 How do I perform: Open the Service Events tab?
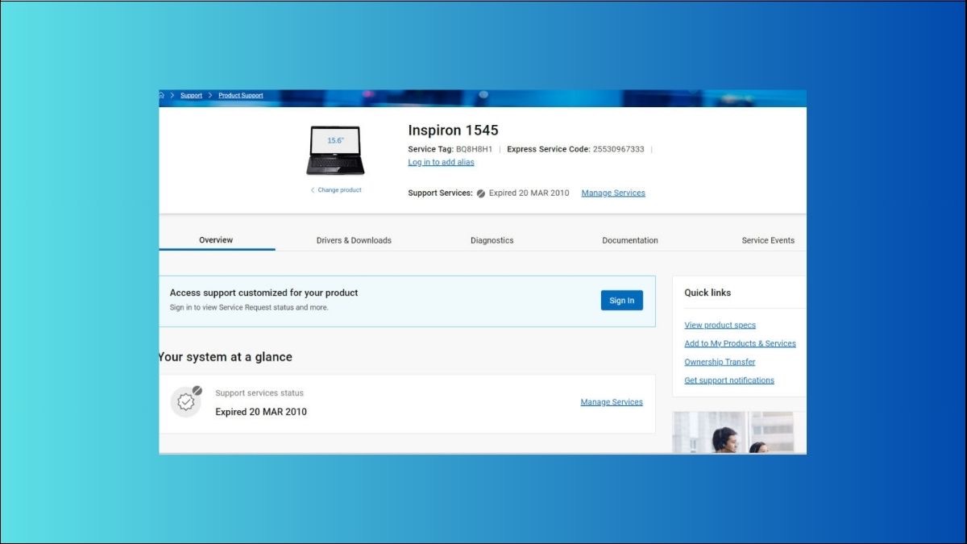(768, 240)
